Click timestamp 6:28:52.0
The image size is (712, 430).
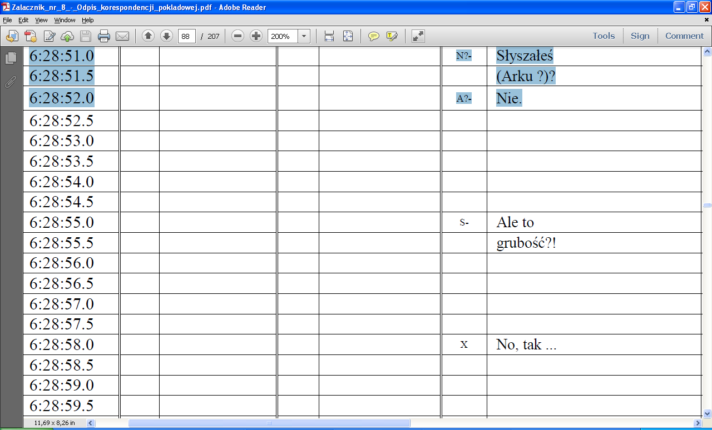click(62, 98)
